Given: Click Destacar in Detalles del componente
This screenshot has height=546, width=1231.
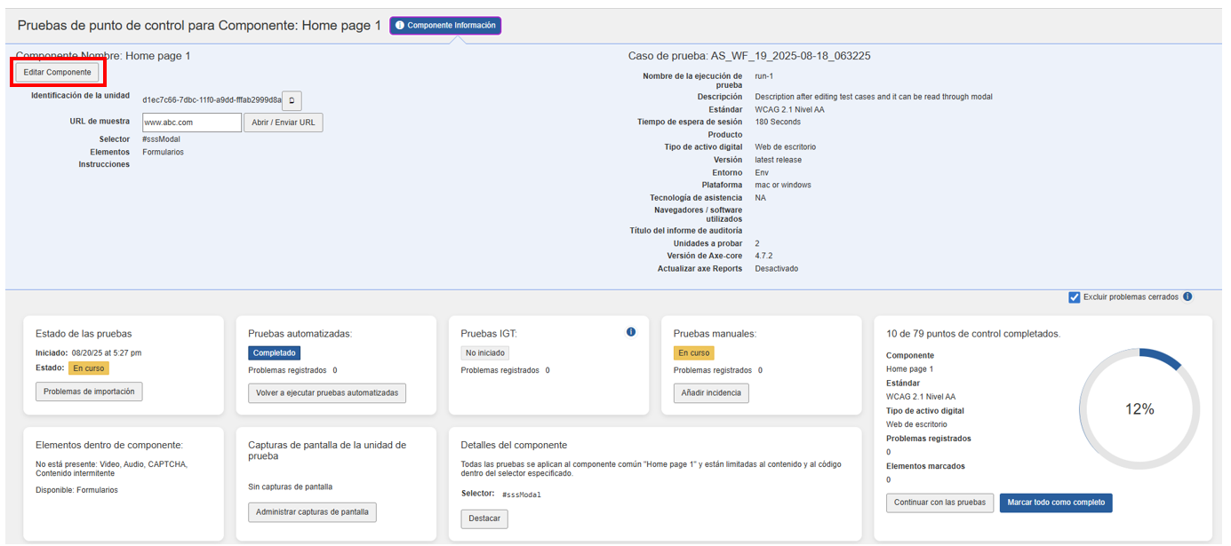Looking at the screenshot, I should tap(484, 518).
